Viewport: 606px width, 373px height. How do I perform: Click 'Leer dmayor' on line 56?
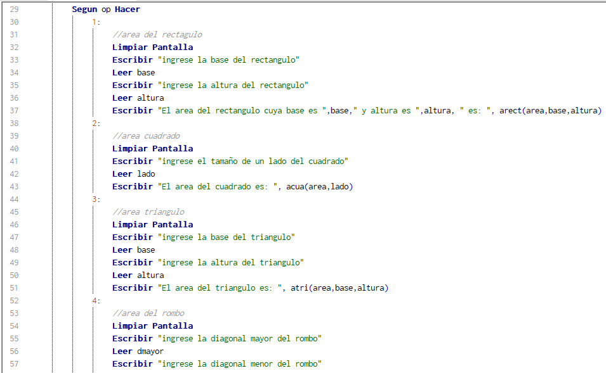click(138, 351)
